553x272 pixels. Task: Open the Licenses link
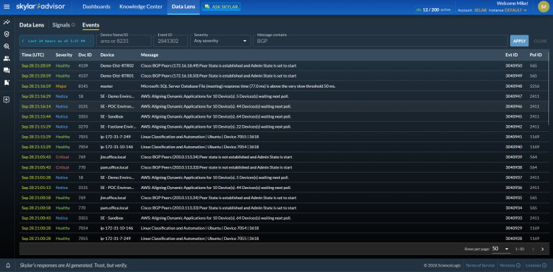(x=533, y=266)
